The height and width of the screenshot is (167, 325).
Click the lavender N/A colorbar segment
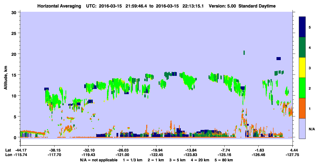click(x=302, y=128)
